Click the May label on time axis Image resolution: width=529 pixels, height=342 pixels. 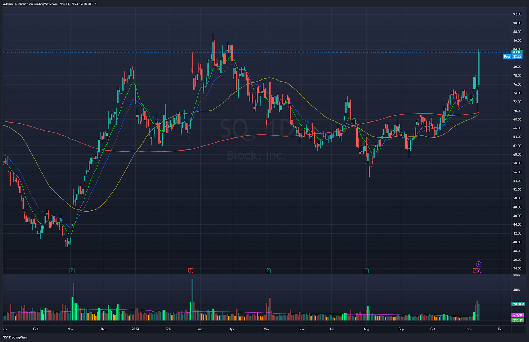266,329
